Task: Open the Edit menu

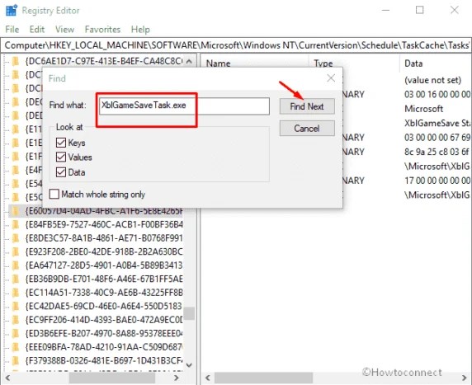Action: 37,29
